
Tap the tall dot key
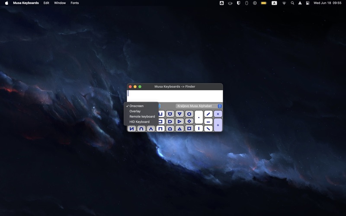coord(199,117)
